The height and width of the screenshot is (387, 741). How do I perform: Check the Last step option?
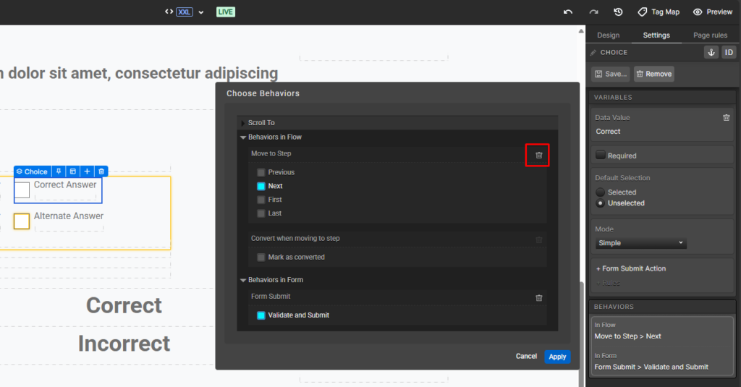tap(261, 213)
